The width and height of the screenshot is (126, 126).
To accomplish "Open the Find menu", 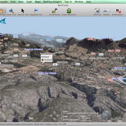I will coord(13,2).
